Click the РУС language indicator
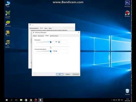 [122, 100]
